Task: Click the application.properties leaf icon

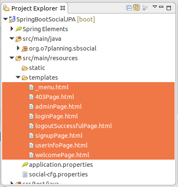Action: click(x=25, y=165)
